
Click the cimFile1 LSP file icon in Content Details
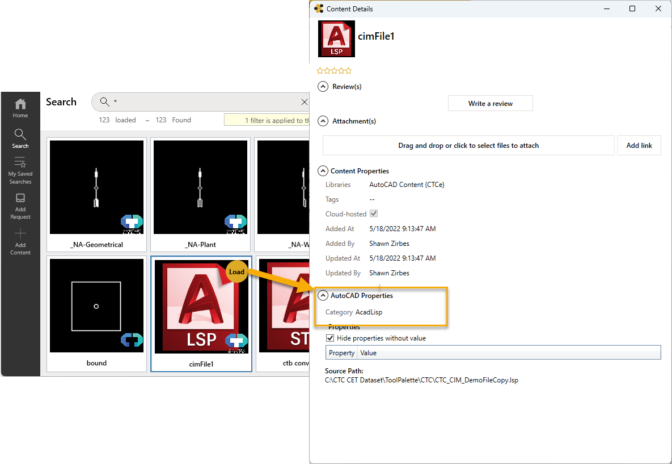click(336, 39)
